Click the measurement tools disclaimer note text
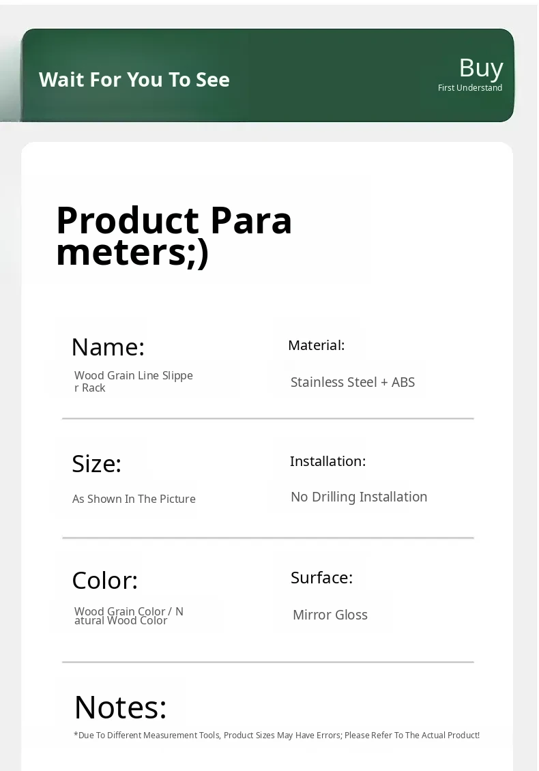539x771 pixels. coord(276,736)
